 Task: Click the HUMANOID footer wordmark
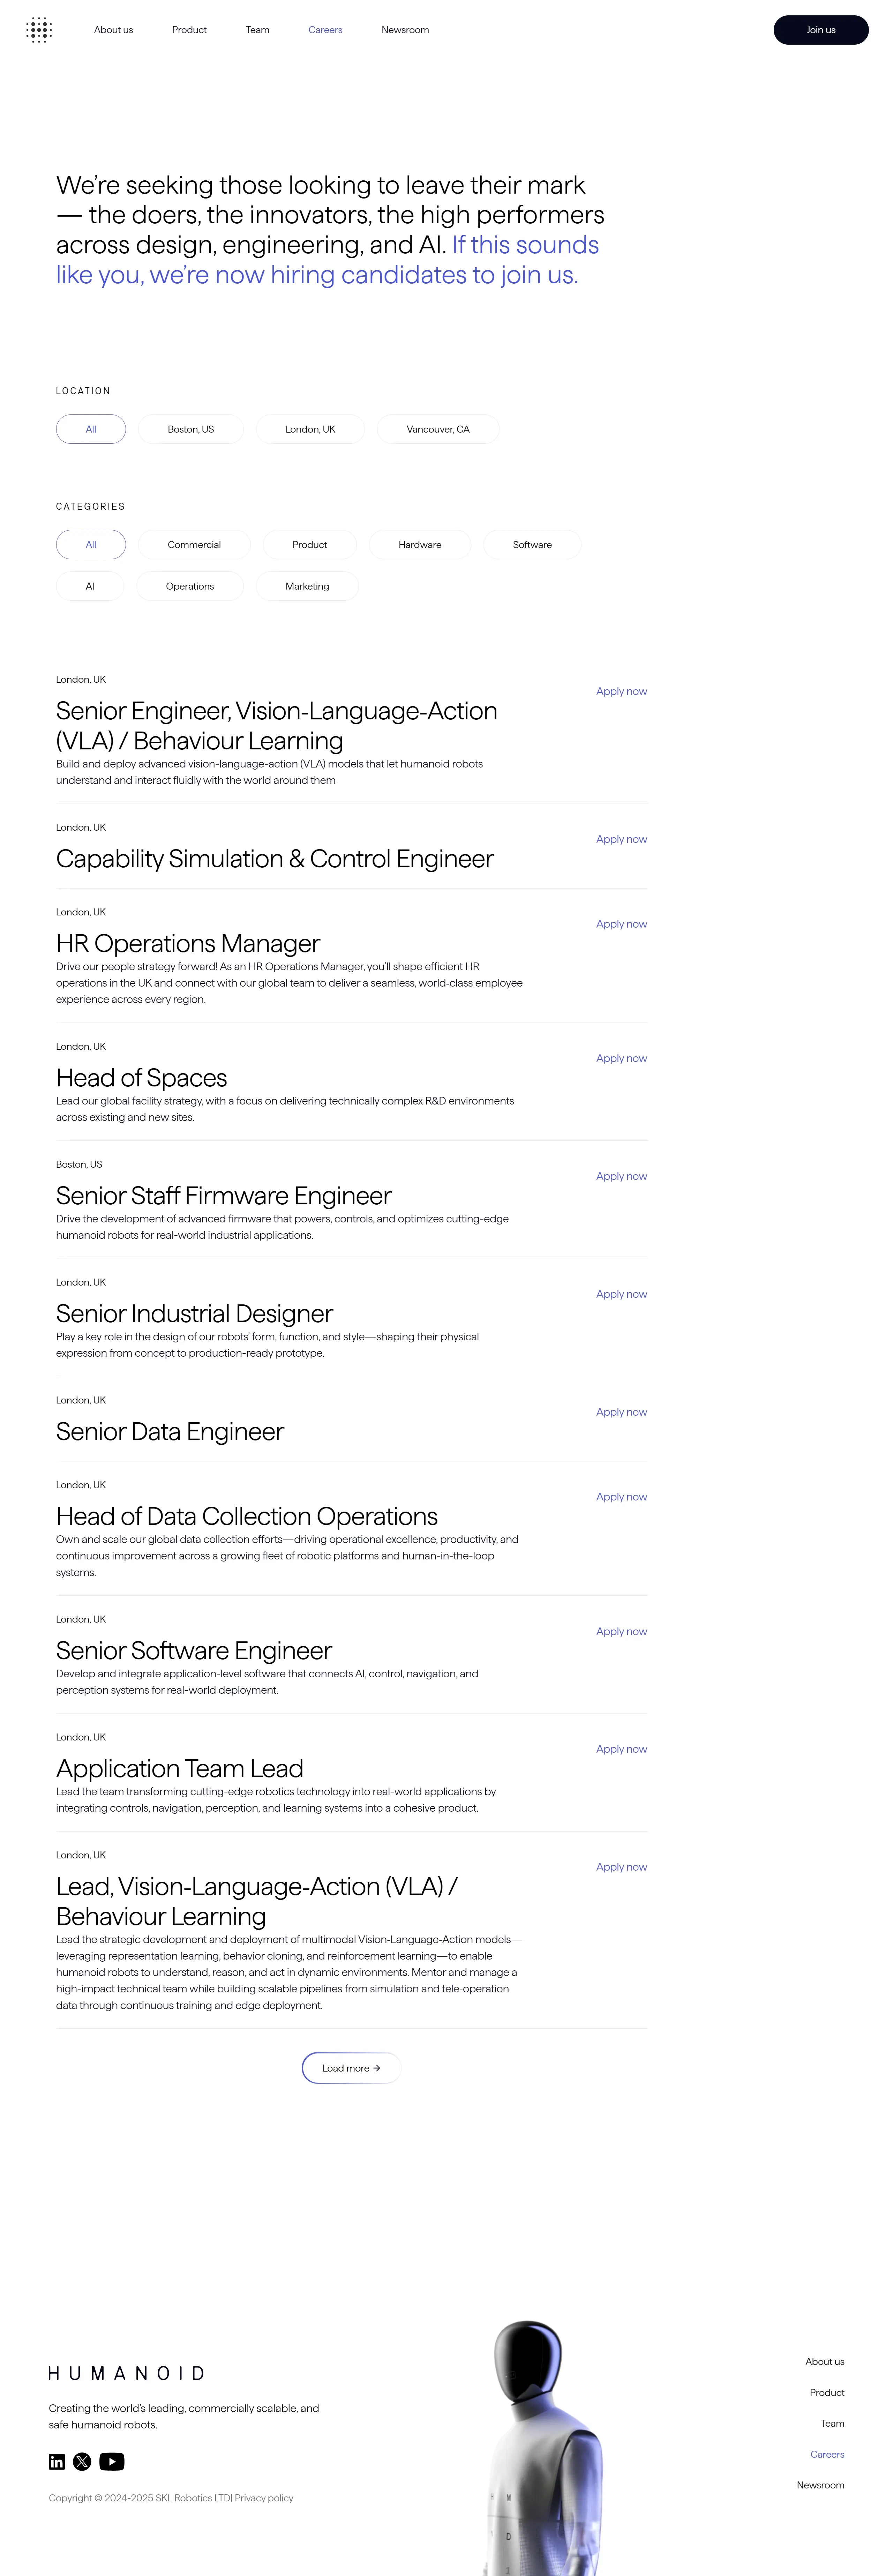pos(126,2373)
